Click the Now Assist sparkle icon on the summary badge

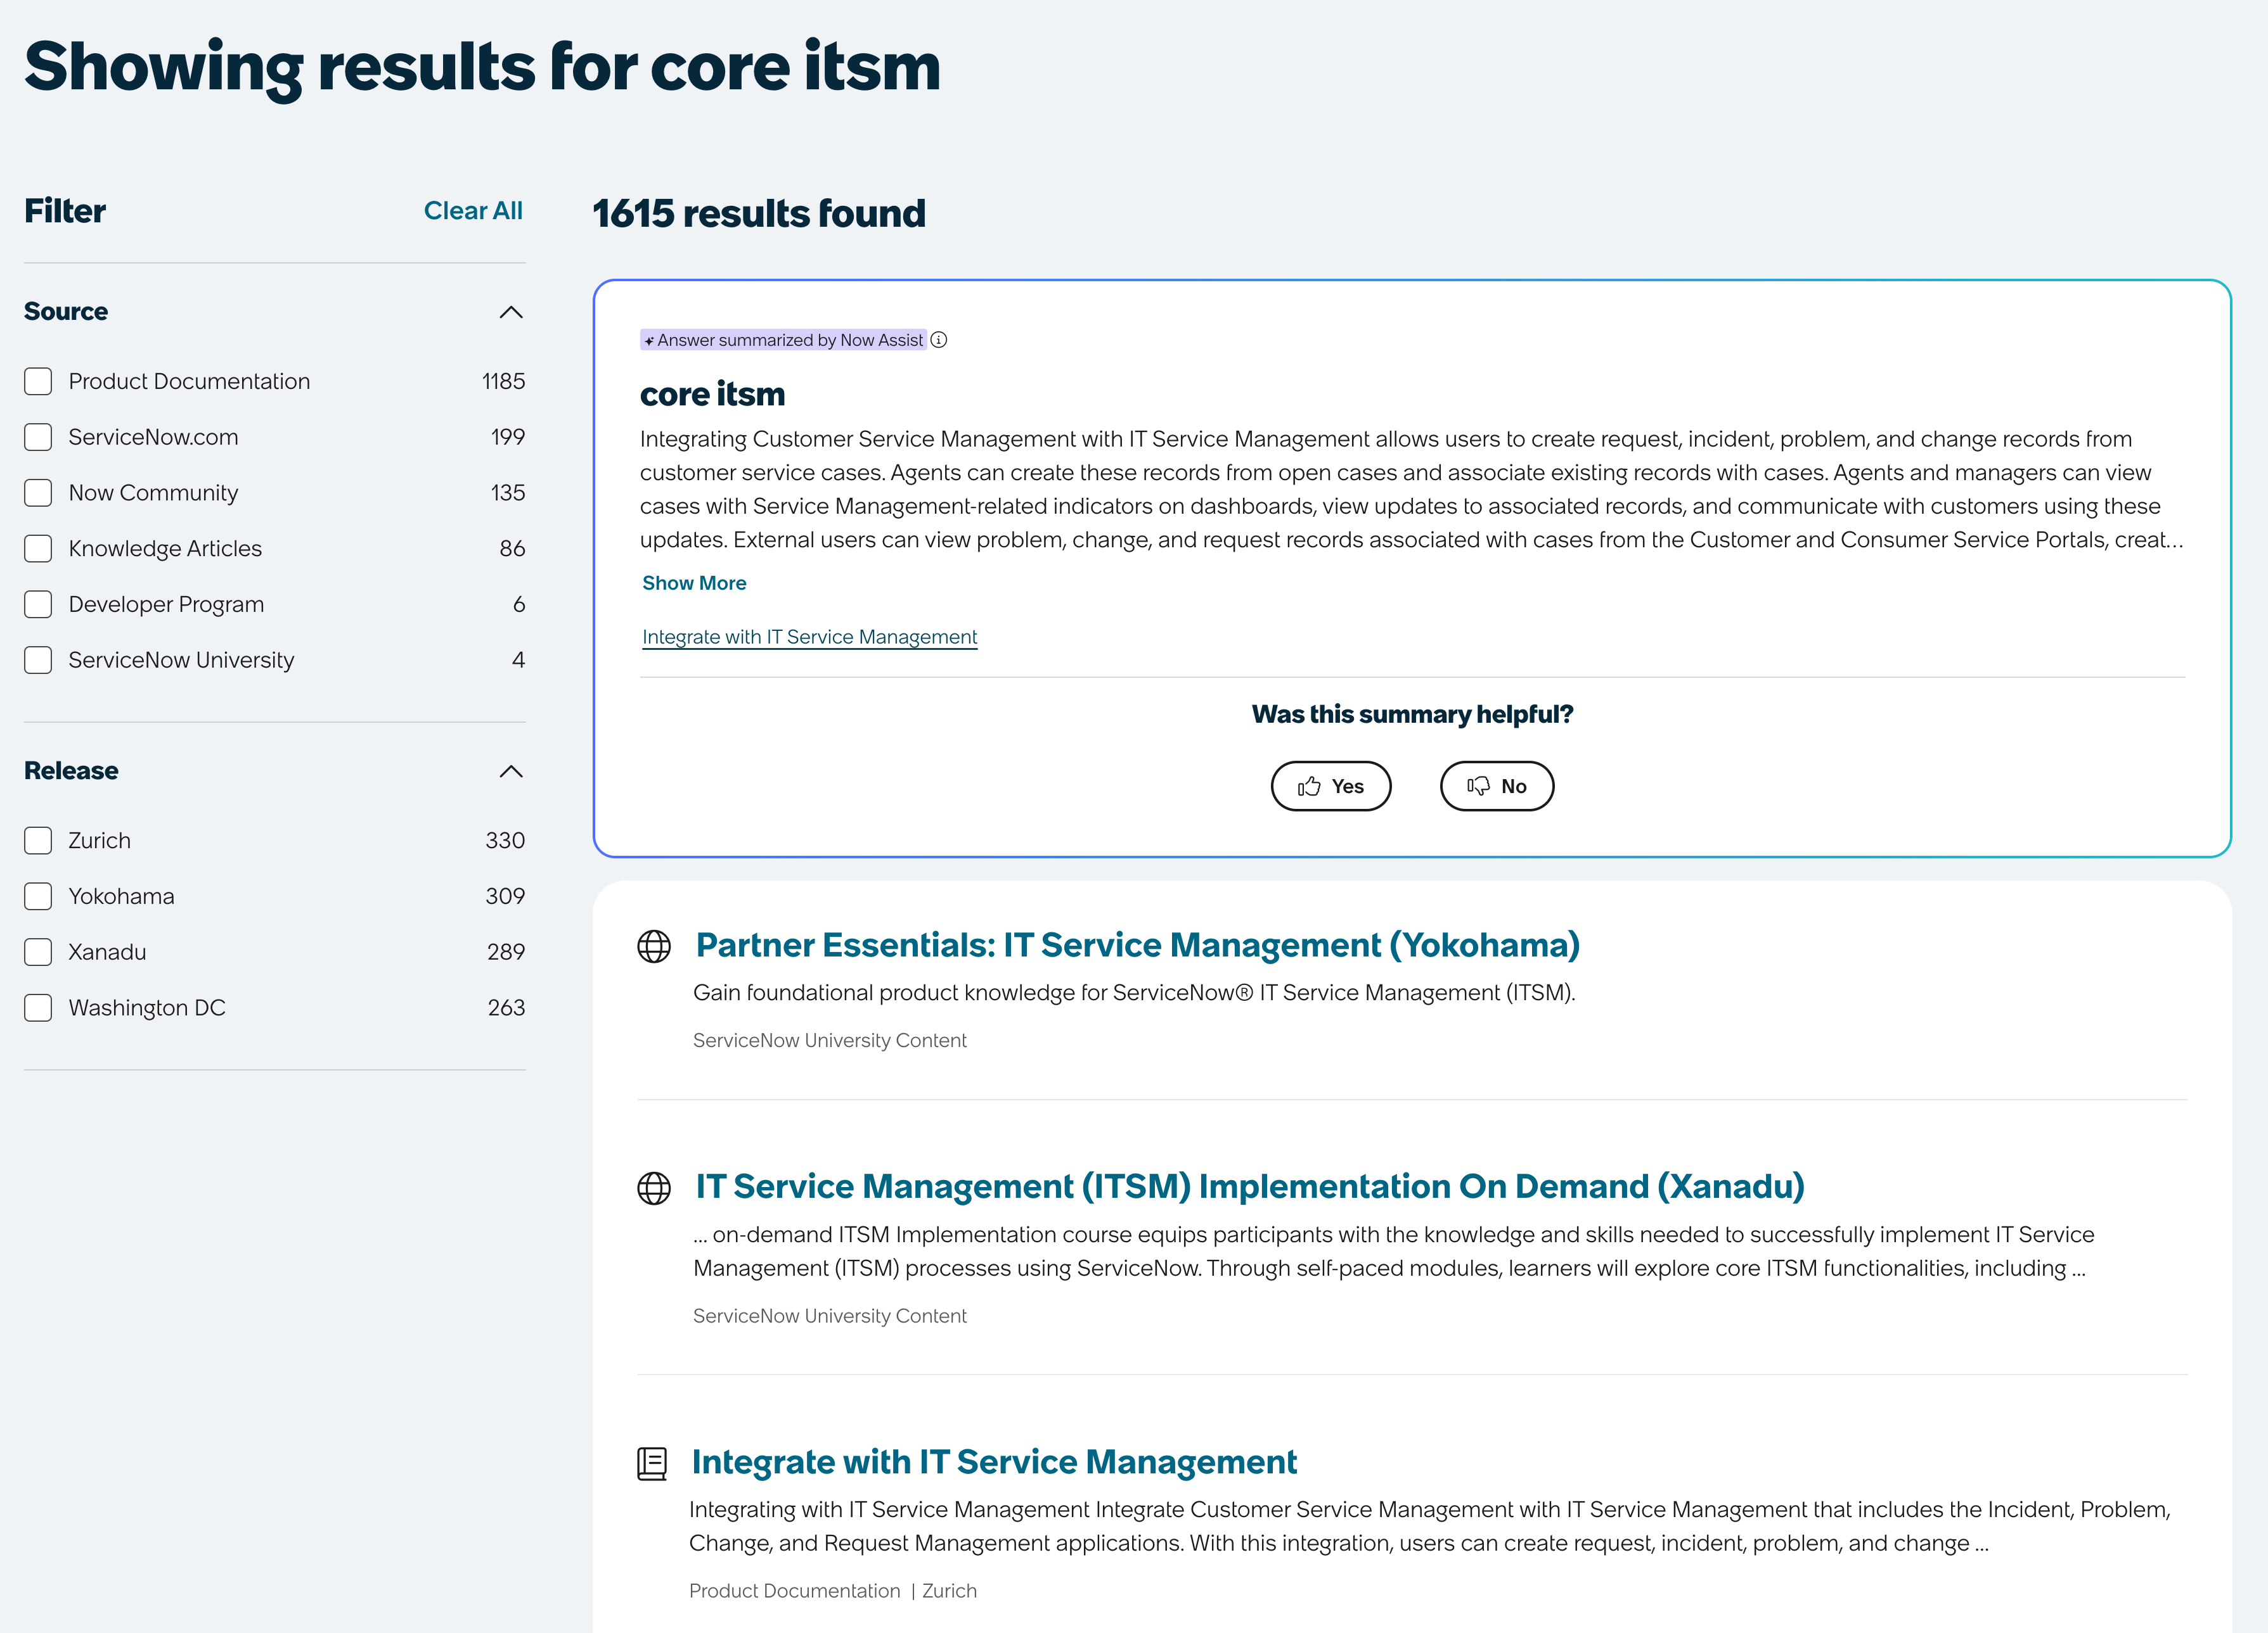coord(649,341)
